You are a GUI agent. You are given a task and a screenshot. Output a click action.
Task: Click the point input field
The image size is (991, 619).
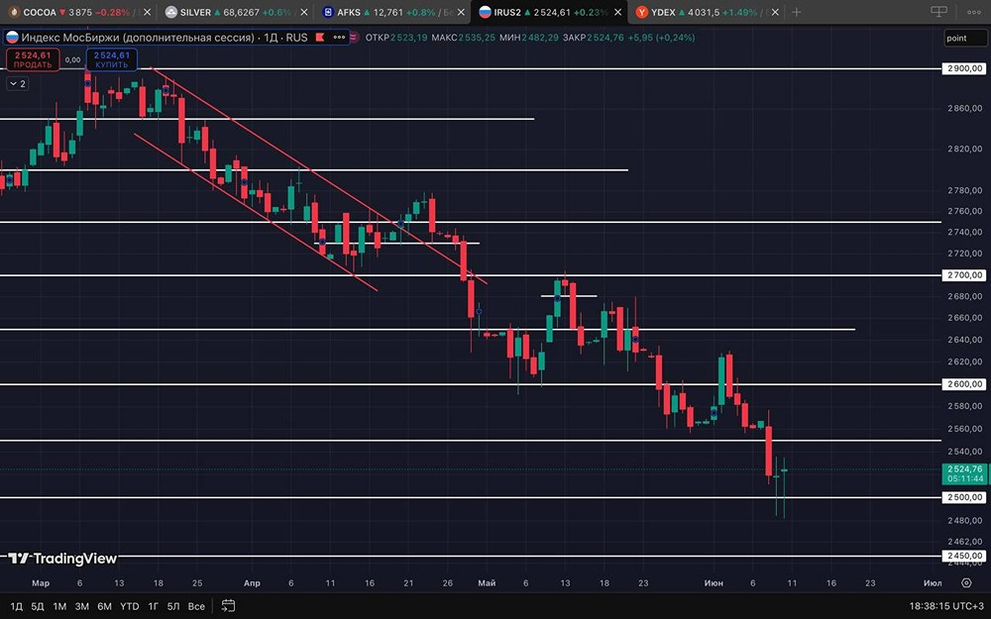[x=965, y=38]
